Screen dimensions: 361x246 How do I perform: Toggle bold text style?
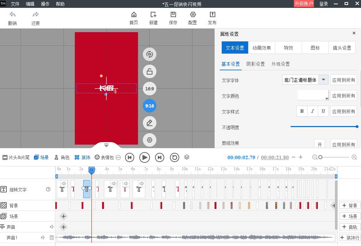[x=302, y=111]
